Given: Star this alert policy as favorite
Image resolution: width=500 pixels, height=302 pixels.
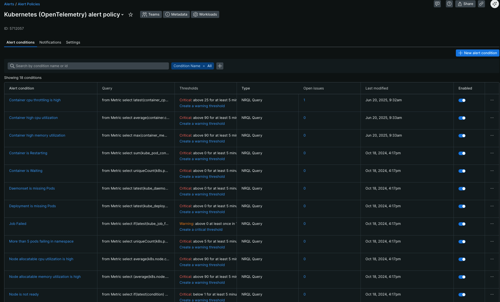Looking at the screenshot, I should (x=131, y=14).
